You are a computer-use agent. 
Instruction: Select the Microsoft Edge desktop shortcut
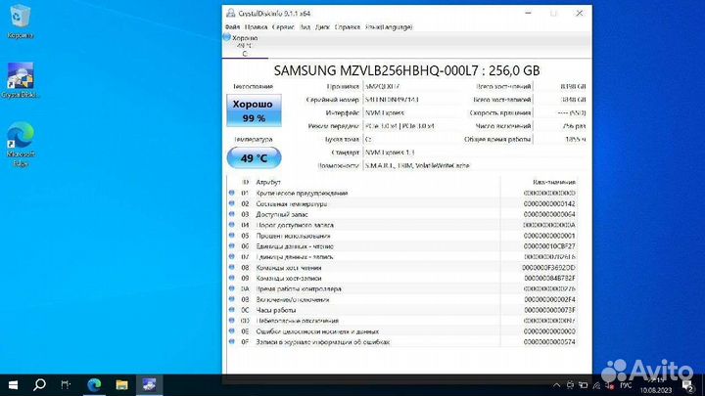[21, 145]
